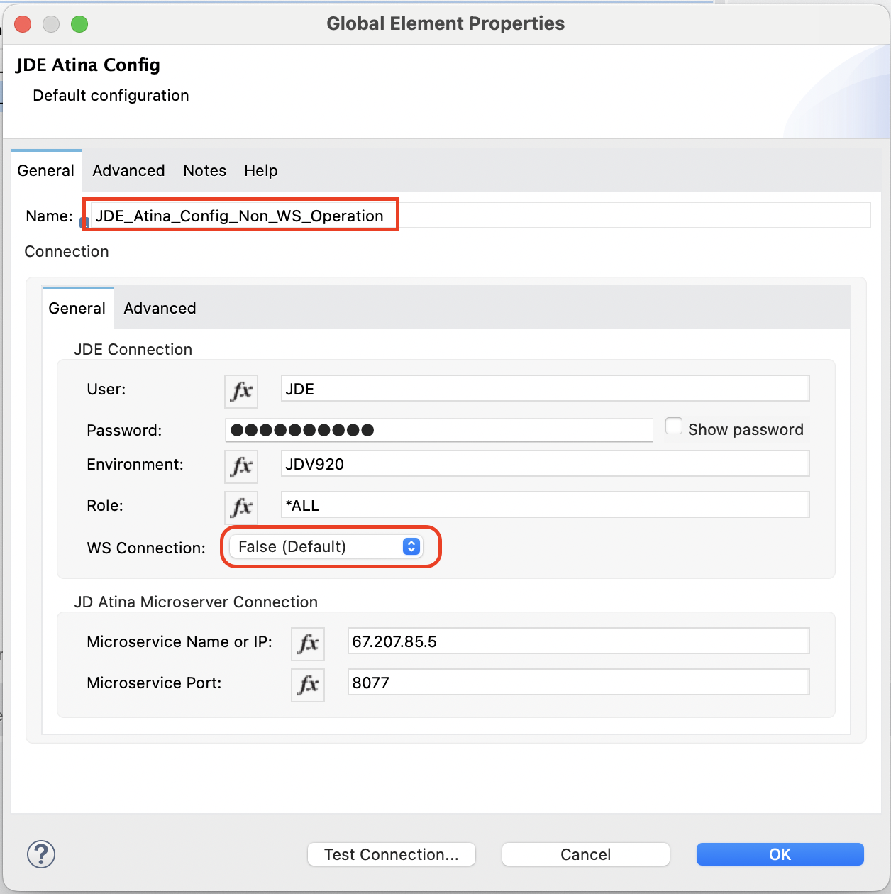Screen dimensions: 891x894
Task: Click the fx expression button for User
Action: (x=241, y=391)
